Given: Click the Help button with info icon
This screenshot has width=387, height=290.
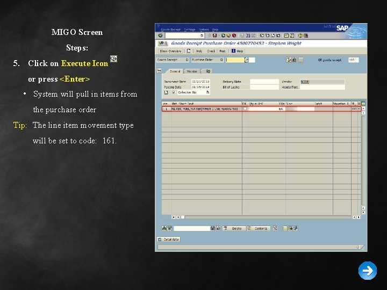Looking at the screenshot, I should click(x=237, y=51).
